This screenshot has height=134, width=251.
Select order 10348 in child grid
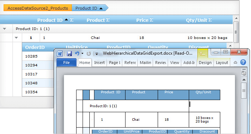[x=31, y=83]
